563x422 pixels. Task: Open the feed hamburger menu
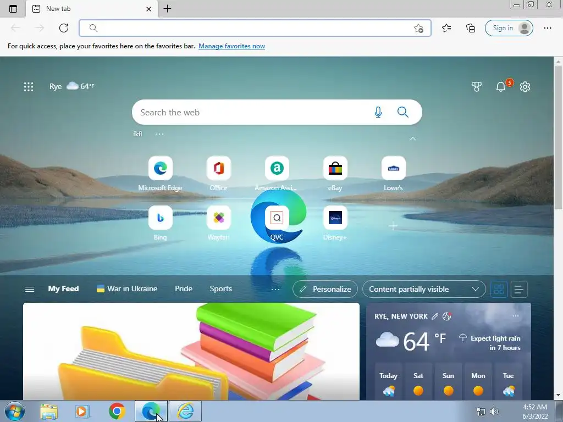[30, 289]
